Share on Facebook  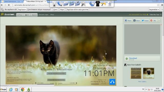click(x=128, y=20)
